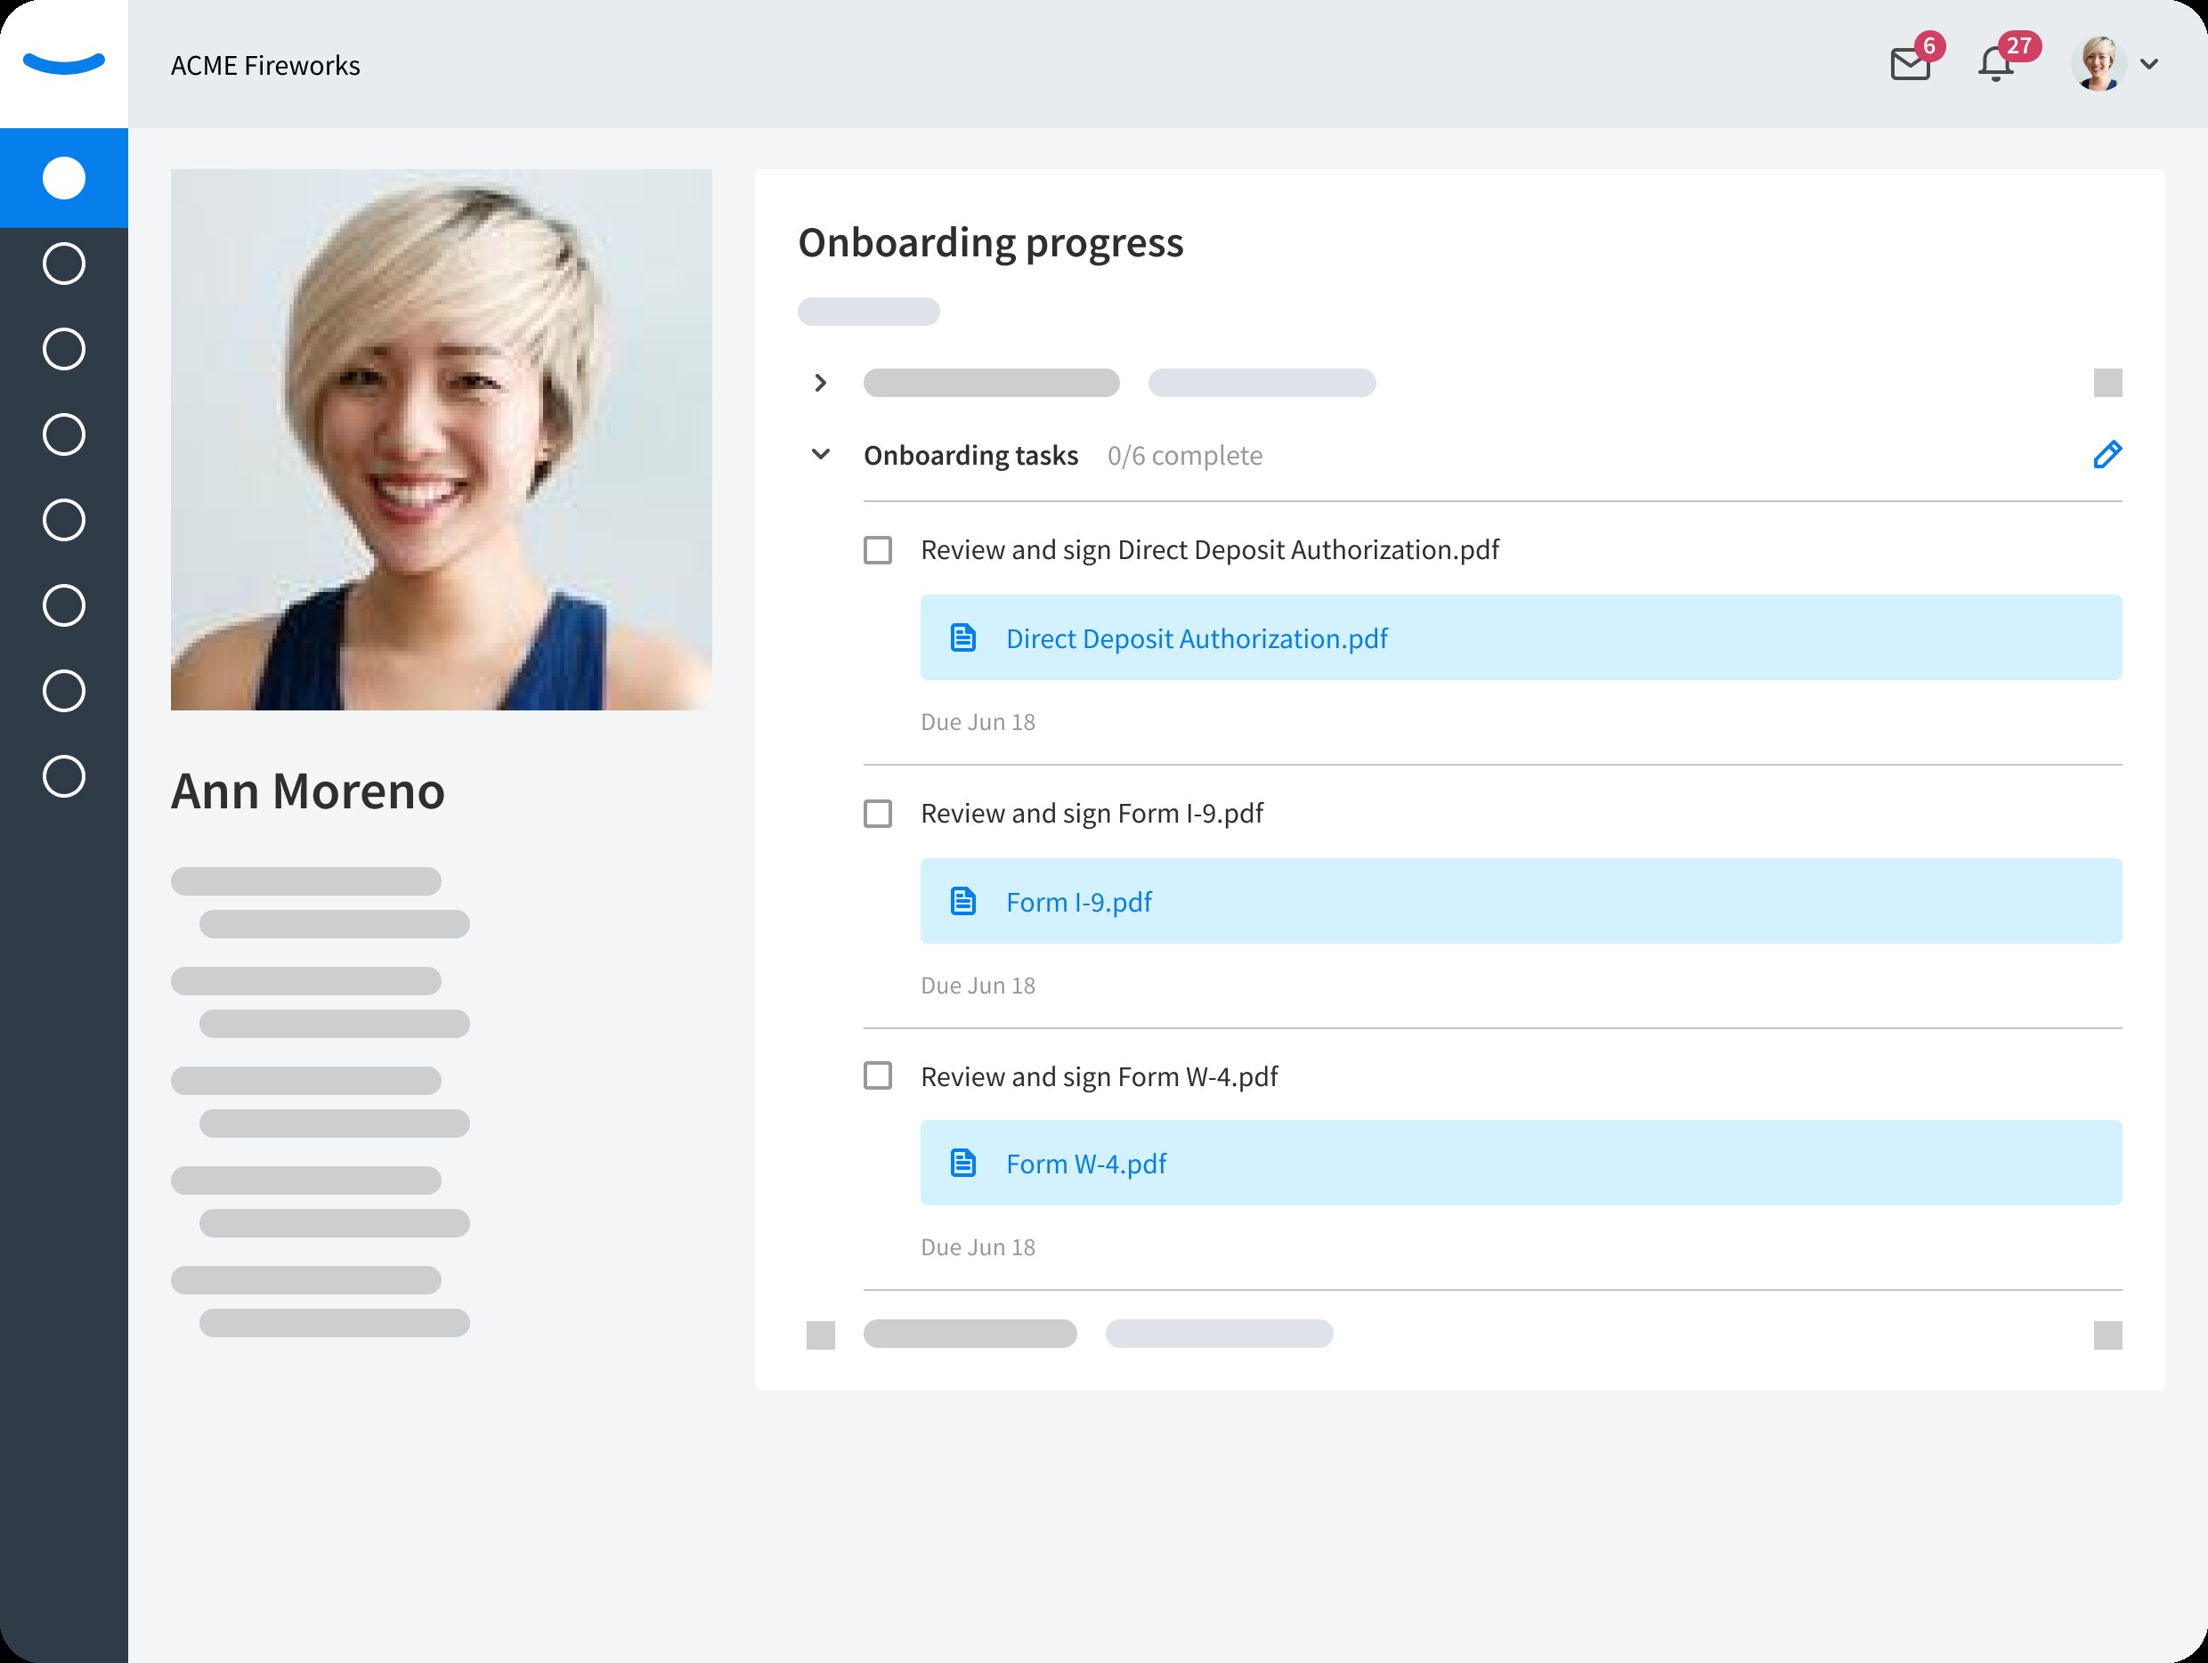2208x1663 pixels.
Task: Select the second sidebar navigation circle
Action: [64, 264]
